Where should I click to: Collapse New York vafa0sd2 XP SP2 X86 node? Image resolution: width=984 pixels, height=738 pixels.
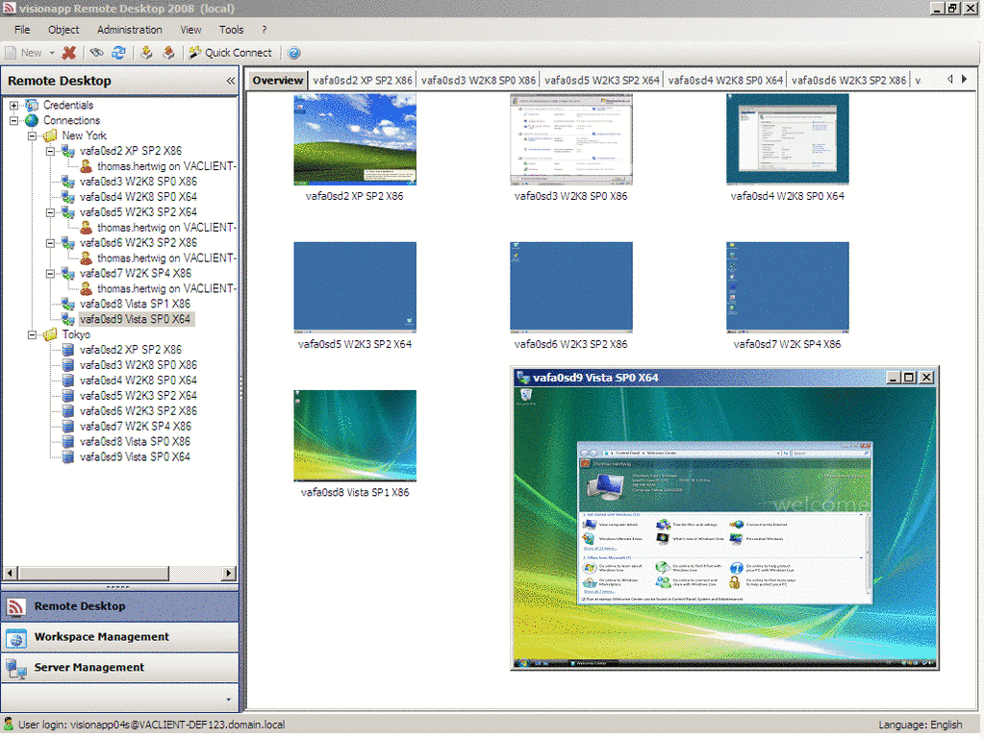pos(50,151)
